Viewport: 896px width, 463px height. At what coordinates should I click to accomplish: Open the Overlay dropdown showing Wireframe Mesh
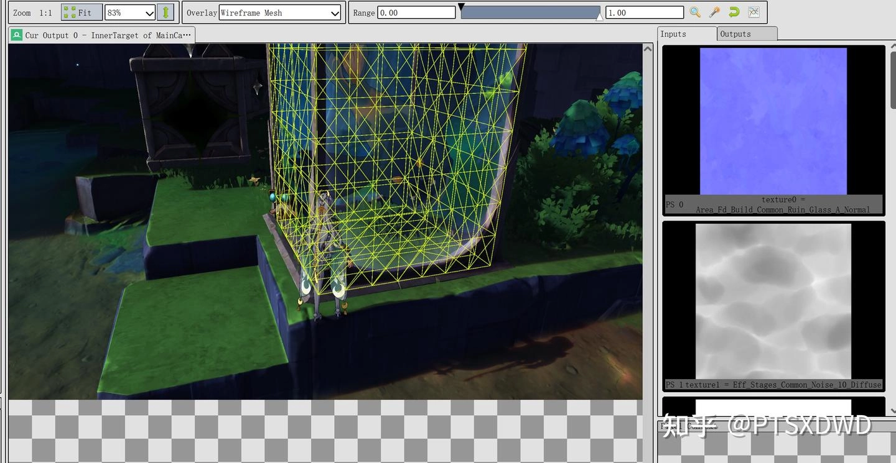[280, 12]
